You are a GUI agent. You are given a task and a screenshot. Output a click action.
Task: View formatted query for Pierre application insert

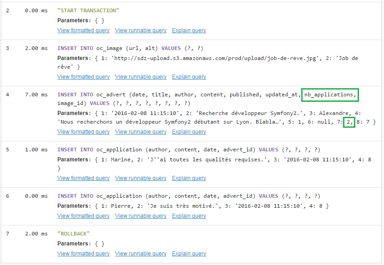83,215
